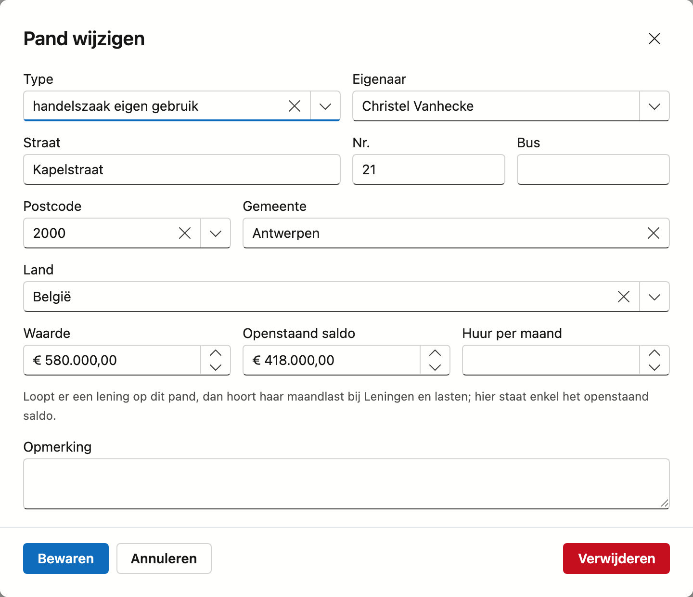Increase the Openstaand saldo amount
The height and width of the screenshot is (597, 693).
435,353
